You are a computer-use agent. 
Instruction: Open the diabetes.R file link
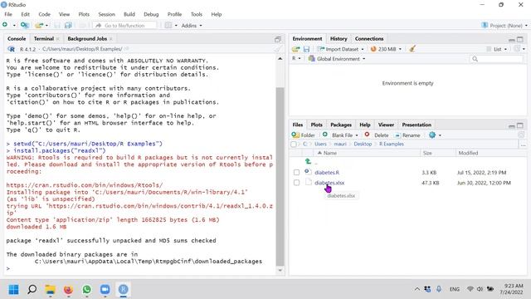327,173
